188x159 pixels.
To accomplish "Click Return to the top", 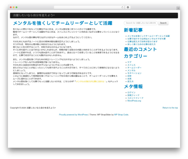I will click(170, 108).
